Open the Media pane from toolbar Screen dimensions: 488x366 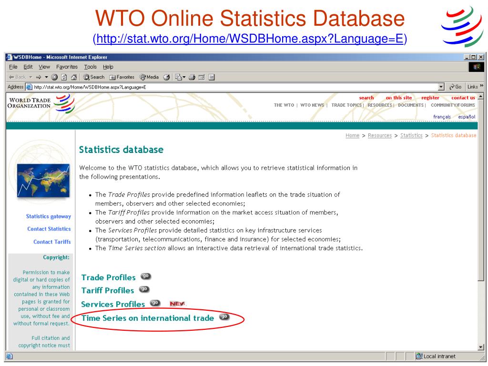point(149,77)
